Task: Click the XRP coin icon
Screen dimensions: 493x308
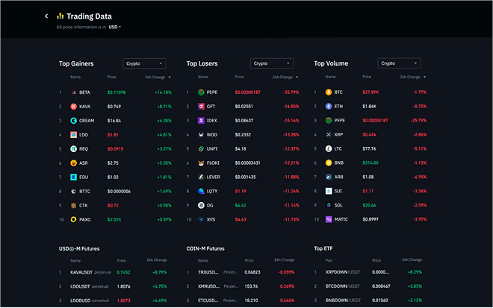Action: pos(329,135)
